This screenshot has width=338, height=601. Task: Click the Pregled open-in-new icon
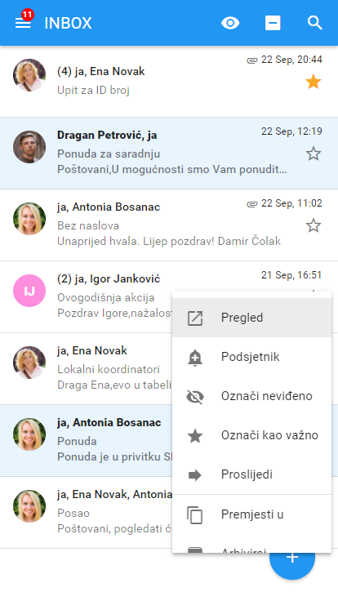coord(195,318)
